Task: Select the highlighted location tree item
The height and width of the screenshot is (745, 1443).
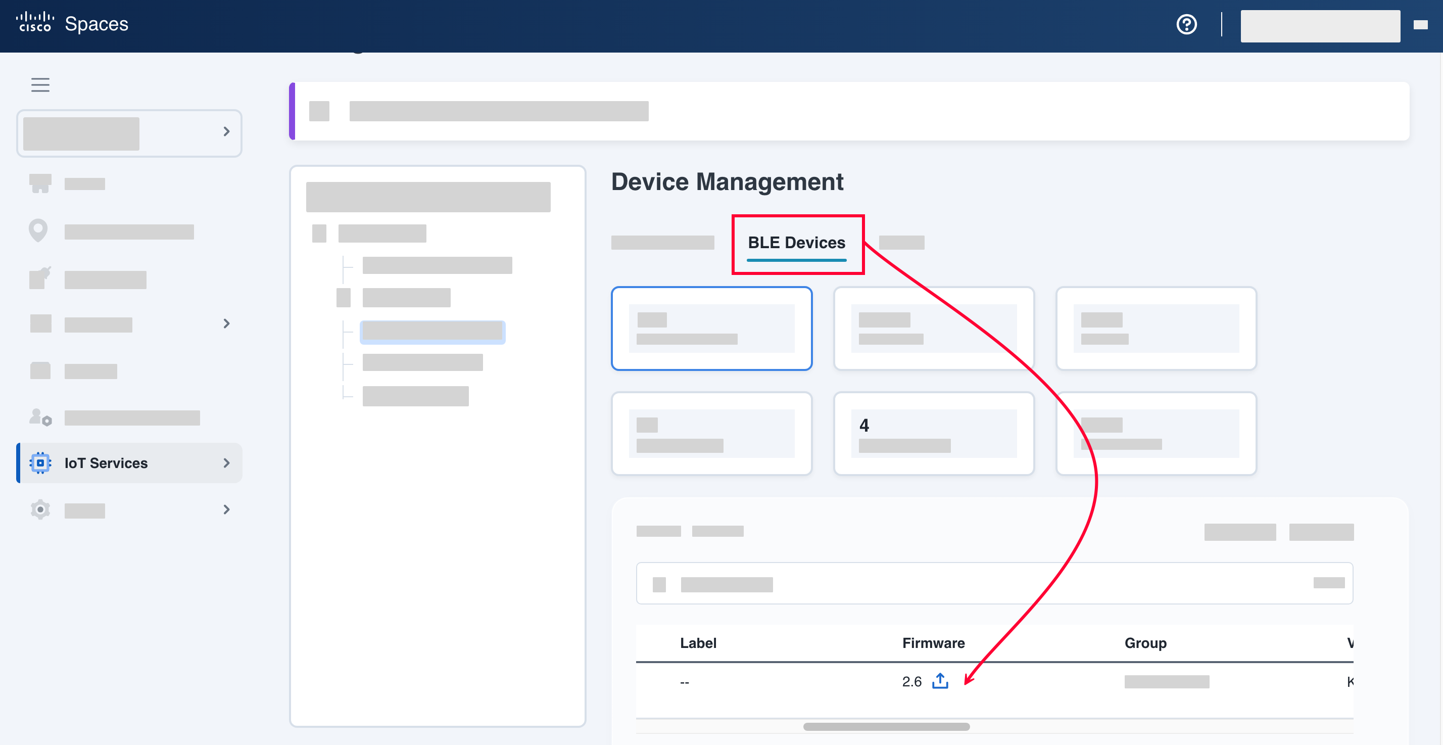Action: 432,332
